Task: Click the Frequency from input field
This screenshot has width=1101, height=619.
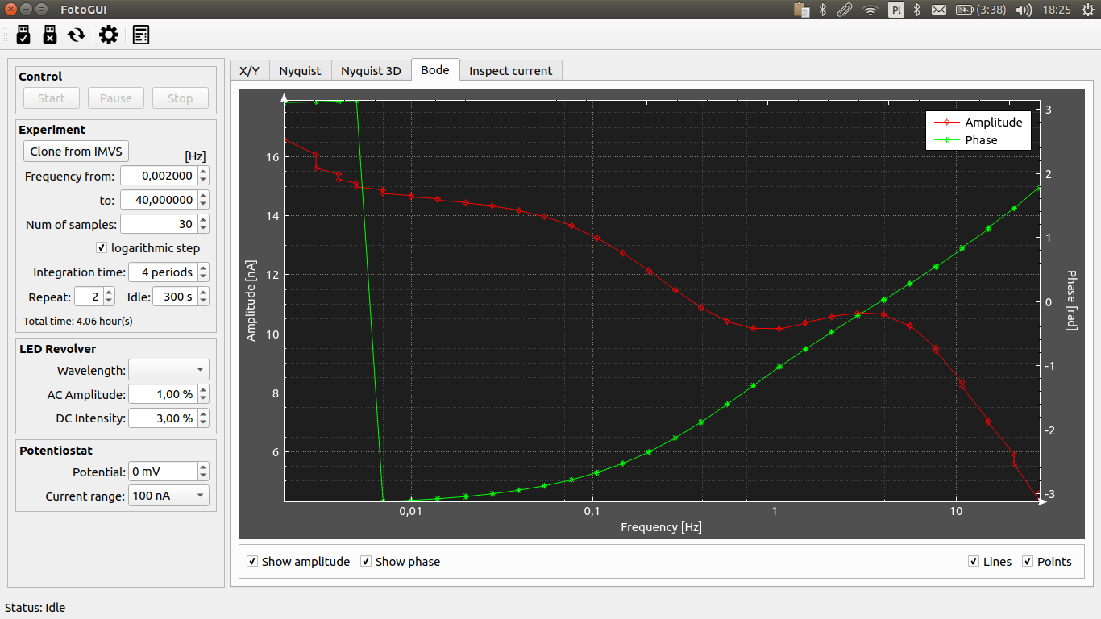Action: (x=159, y=176)
